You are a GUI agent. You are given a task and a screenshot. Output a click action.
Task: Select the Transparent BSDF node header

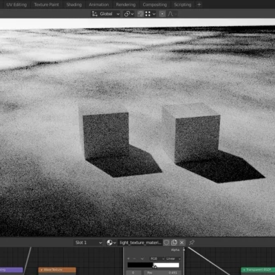(x=258, y=269)
